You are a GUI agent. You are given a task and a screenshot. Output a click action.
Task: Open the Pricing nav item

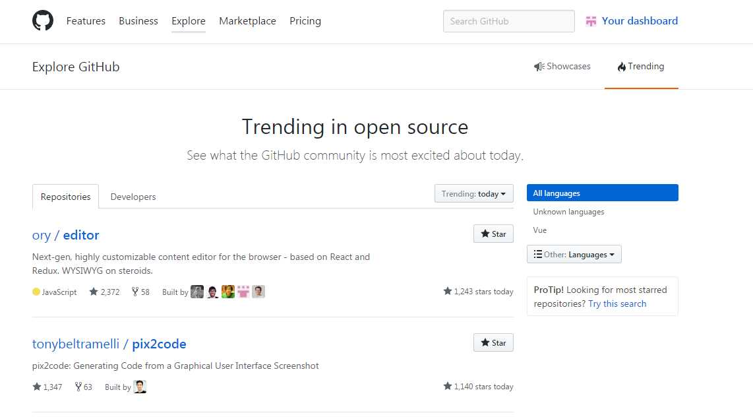[305, 21]
